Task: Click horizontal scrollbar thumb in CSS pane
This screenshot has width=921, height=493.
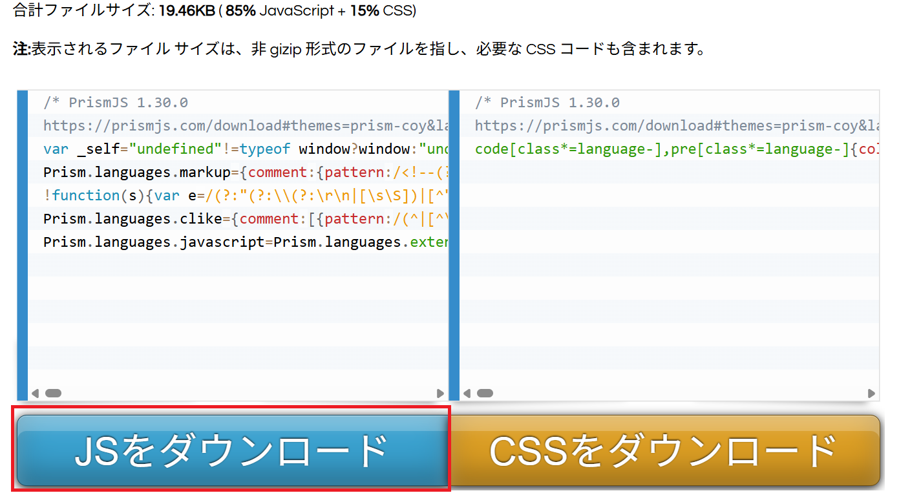Action: coord(485,393)
